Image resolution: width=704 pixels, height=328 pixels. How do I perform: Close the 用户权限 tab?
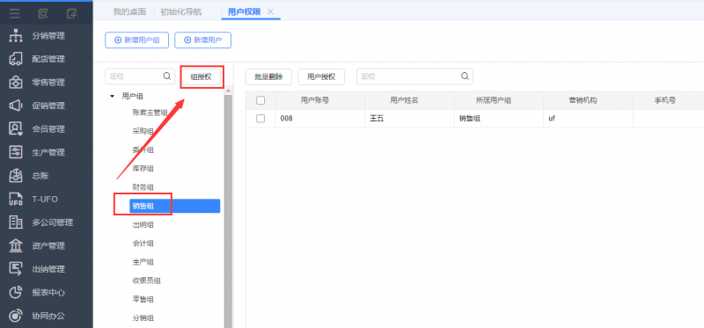coord(270,11)
